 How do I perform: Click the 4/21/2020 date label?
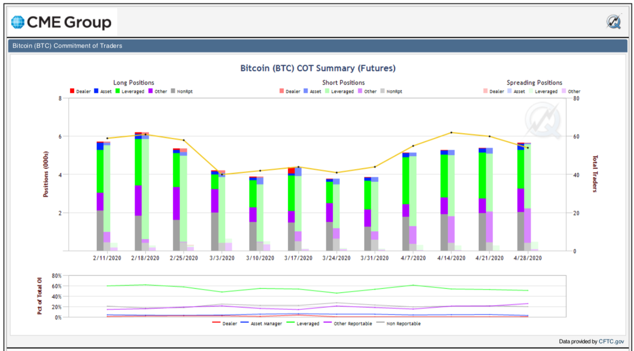(x=489, y=258)
